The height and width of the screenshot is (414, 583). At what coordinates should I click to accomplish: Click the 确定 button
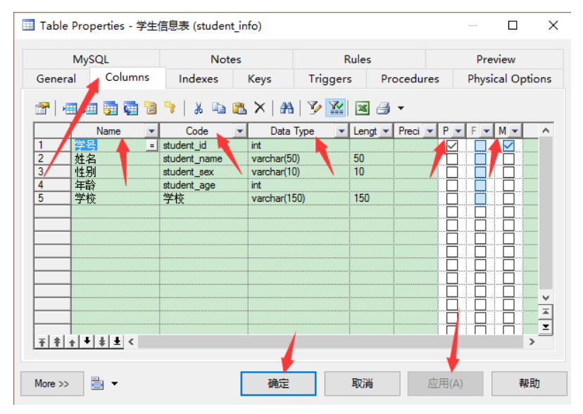(x=279, y=384)
